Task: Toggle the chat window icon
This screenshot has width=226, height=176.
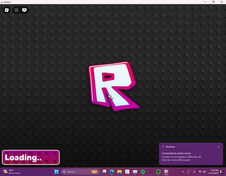Action: 24,10
